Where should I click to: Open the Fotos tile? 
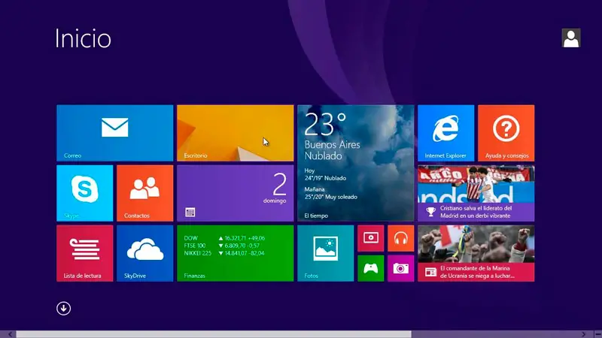[x=326, y=253]
